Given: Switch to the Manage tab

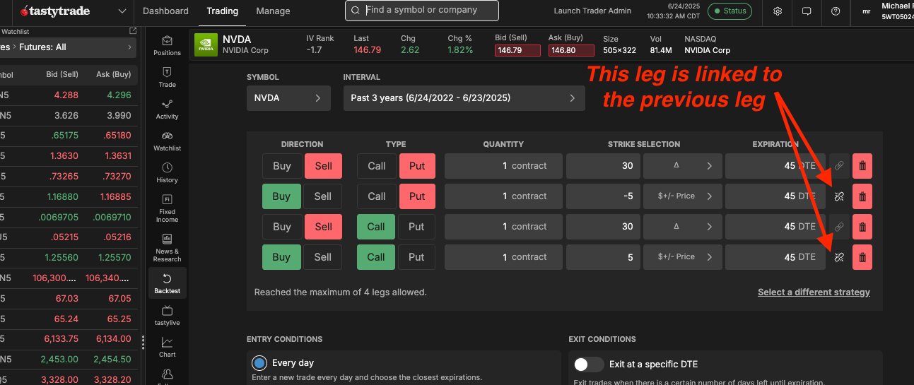Looking at the screenshot, I should click(273, 11).
